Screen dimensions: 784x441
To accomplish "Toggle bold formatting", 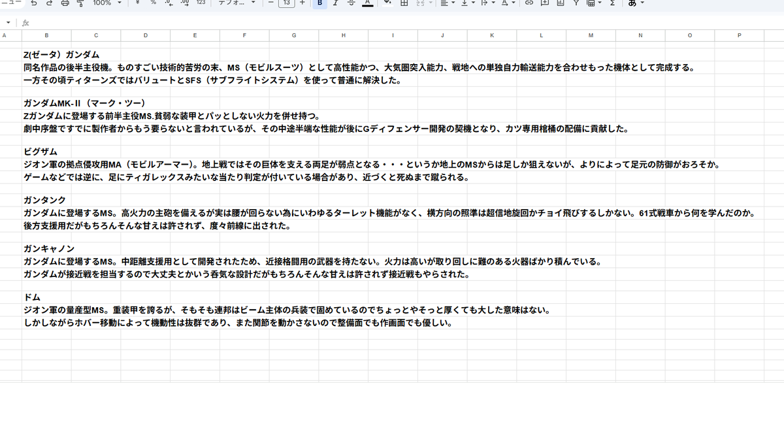I will pos(319,3).
